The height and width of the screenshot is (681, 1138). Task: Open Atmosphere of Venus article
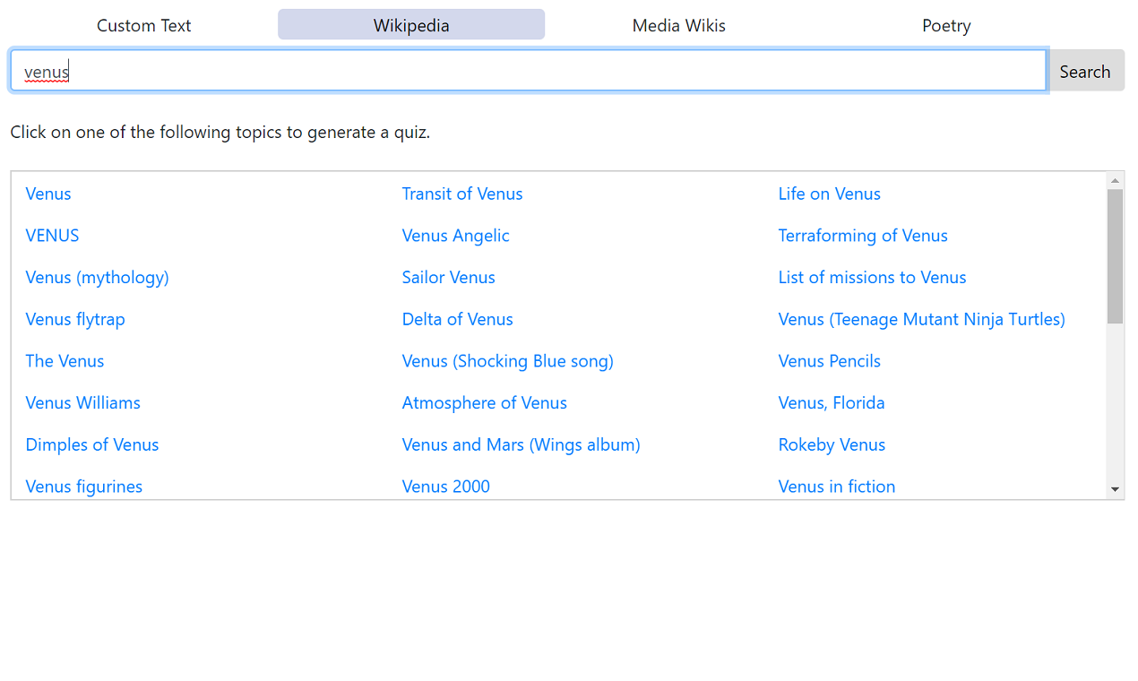[x=484, y=402]
